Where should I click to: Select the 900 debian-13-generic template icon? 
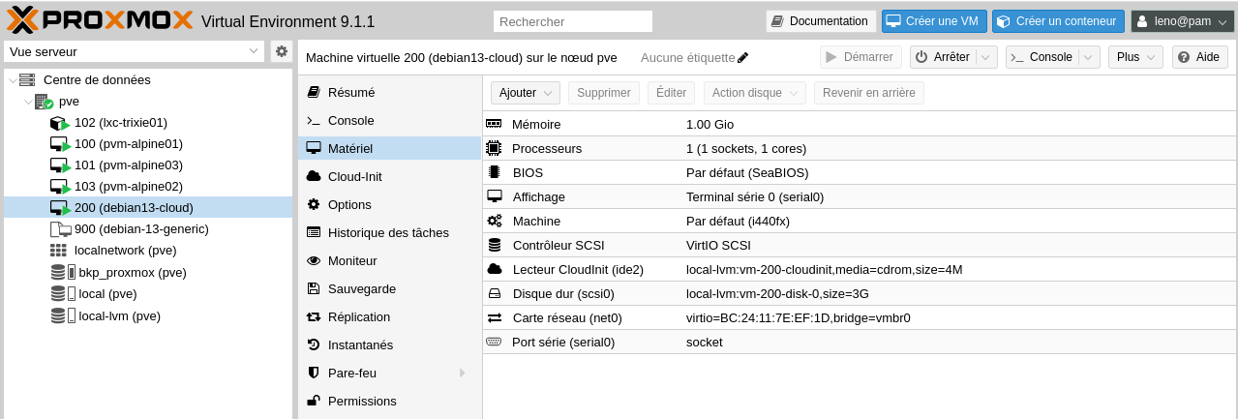pos(60,229)
